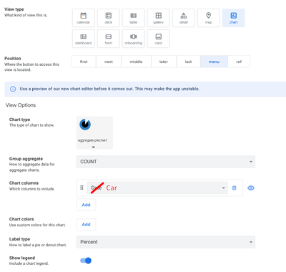
Task: Click the Show legend label
Action: [22, 258]
